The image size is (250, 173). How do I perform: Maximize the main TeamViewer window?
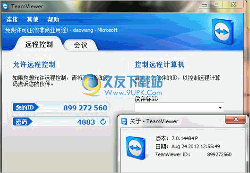(x=216, y=5)
